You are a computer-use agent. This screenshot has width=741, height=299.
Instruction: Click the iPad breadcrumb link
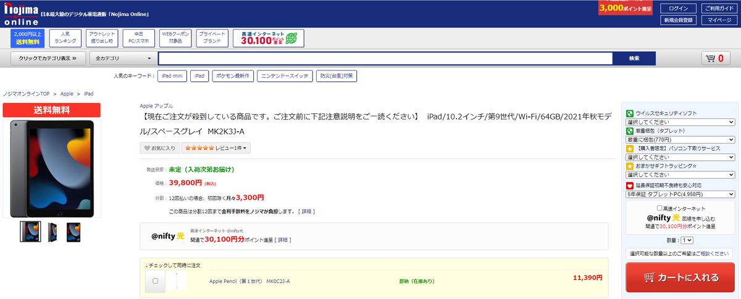tap(88, 94)
